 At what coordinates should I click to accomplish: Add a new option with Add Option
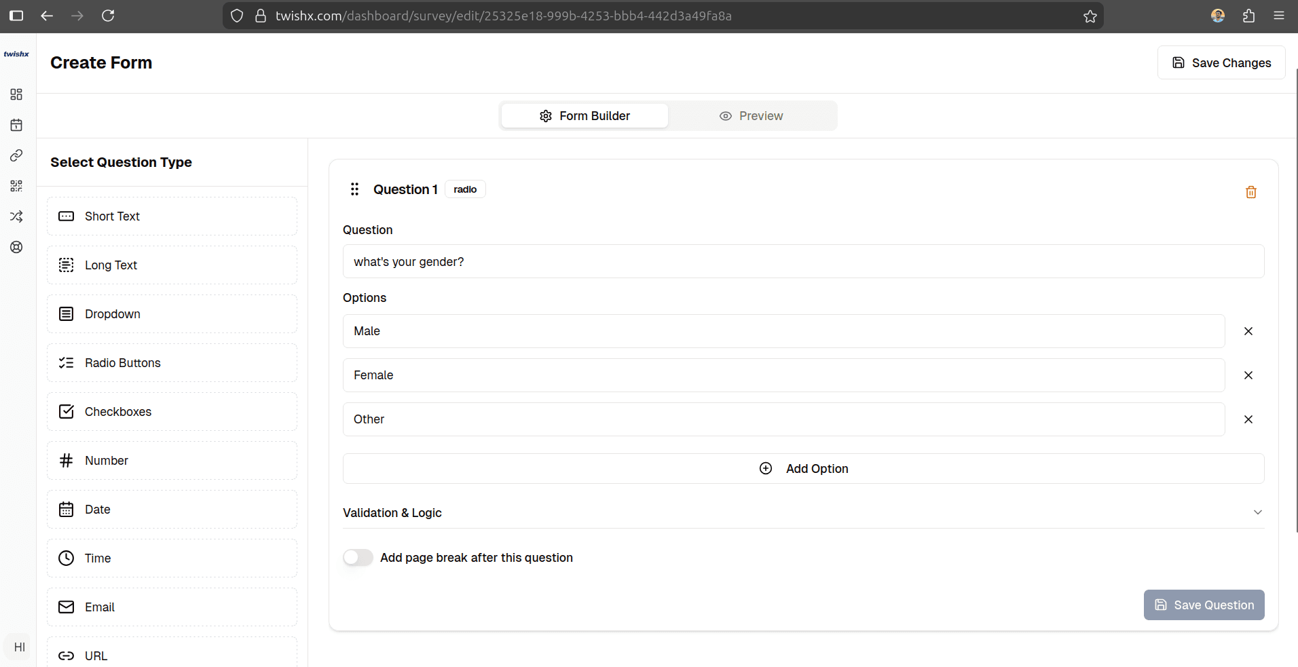[x=803, y=469]
